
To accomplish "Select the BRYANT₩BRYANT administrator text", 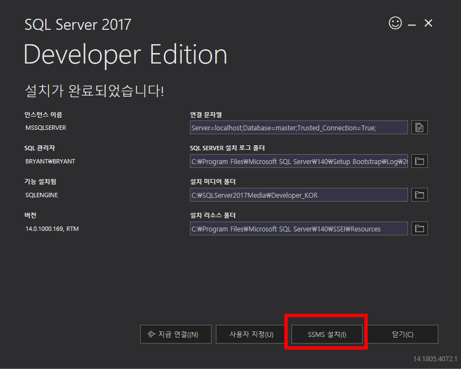I will click(x=50, y=161).
